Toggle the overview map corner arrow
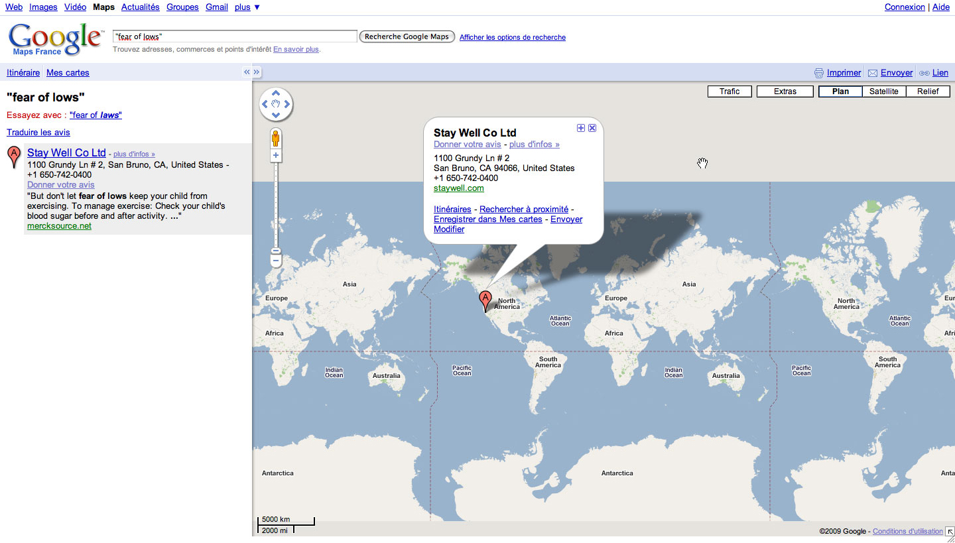Image resolution: width=955 pixels, height=543 pixels. tap(950, 531)
